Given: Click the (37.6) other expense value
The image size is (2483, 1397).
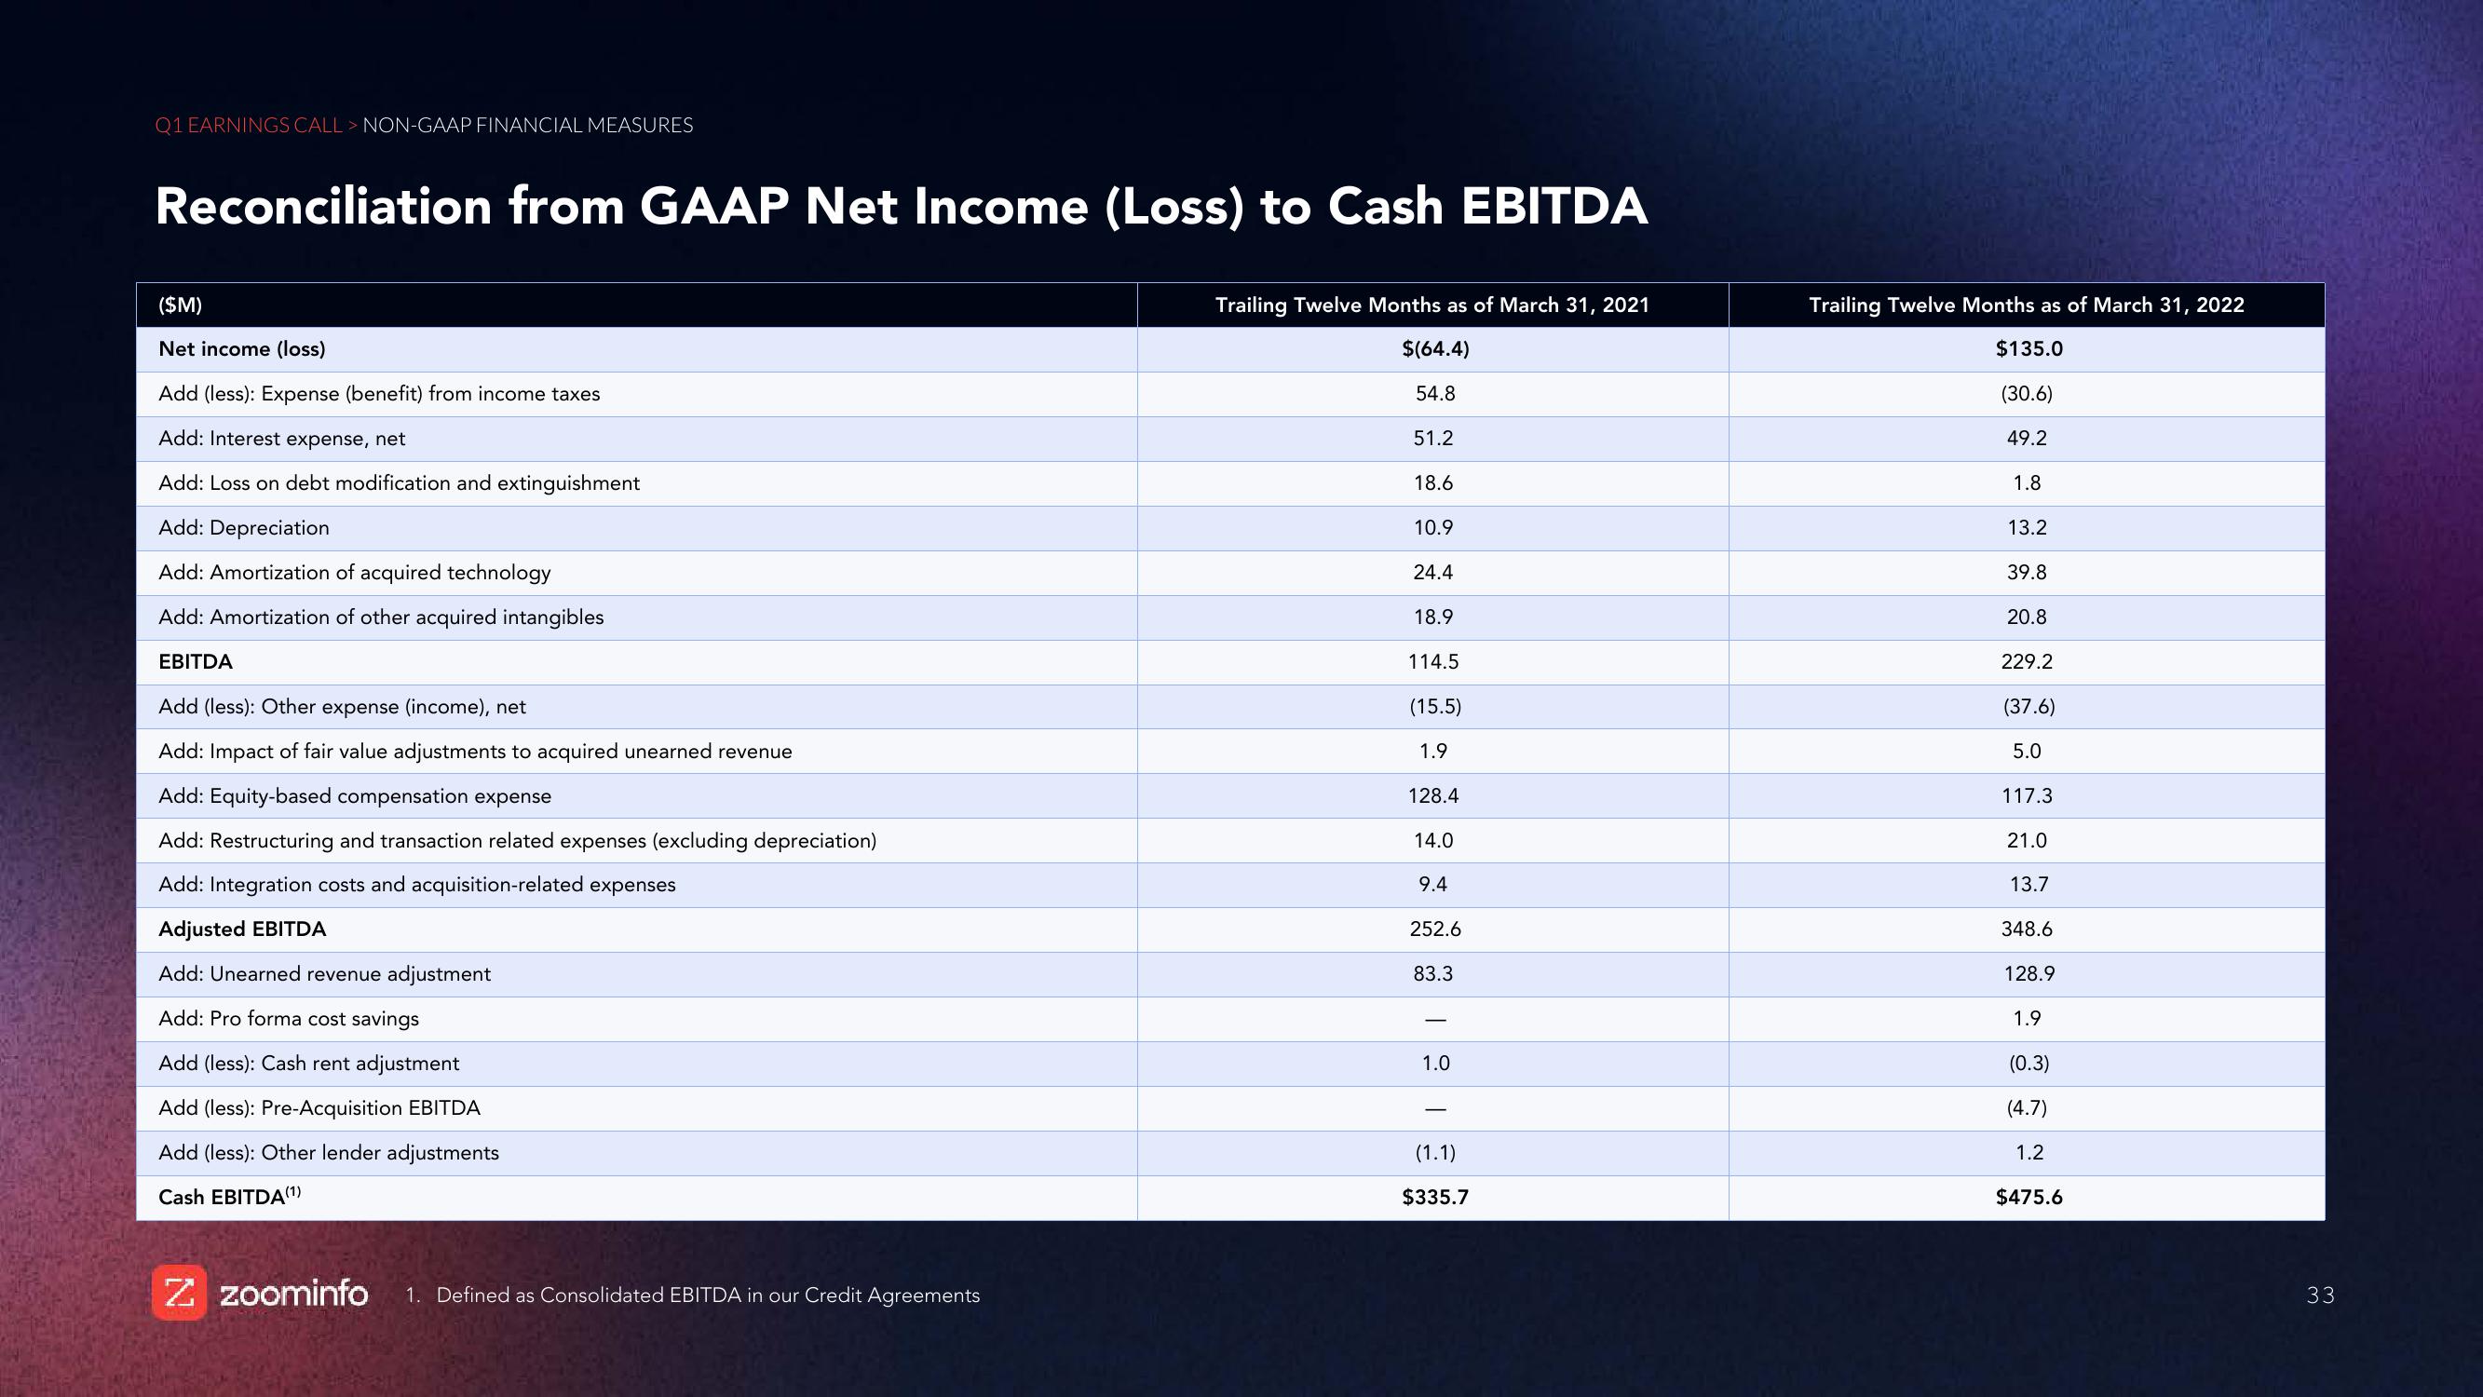Looking at the screenshot, I should (2029, 707).
